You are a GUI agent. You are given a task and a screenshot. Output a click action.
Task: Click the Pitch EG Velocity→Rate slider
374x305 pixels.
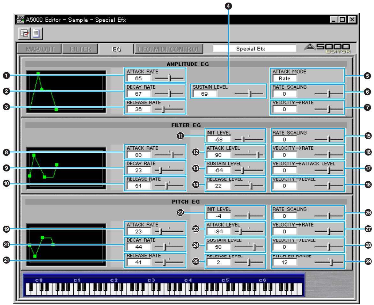click(329, 232)
